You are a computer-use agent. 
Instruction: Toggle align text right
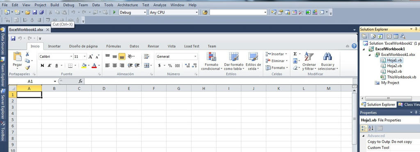(122, 65)
